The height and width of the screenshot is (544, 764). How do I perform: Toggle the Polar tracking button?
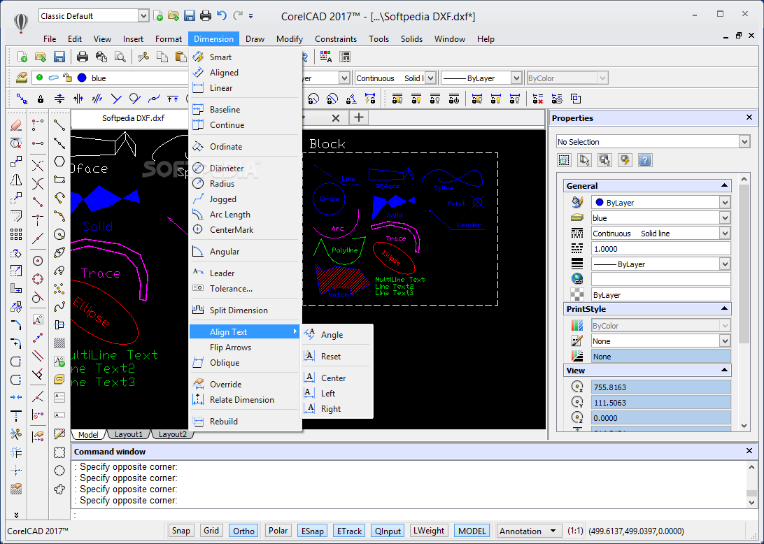(278, 531)
